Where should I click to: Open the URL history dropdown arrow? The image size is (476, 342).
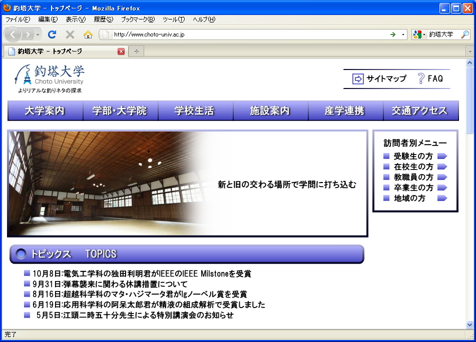(x=403, y=34)
